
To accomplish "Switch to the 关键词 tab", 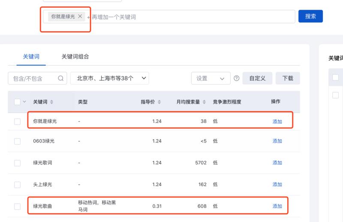I will click(x=31, y=57).
